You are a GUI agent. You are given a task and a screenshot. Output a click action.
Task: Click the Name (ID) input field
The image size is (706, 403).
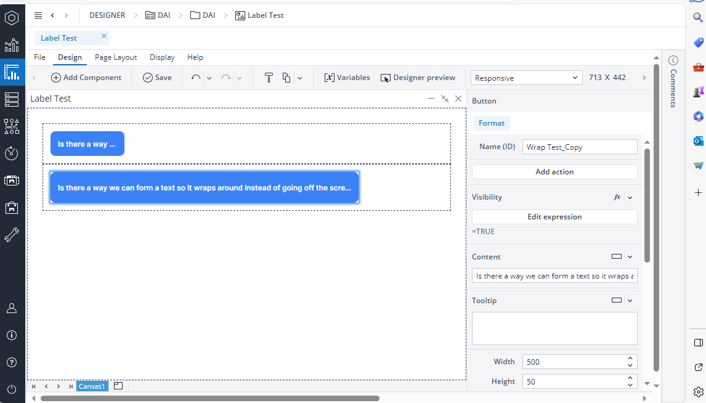click(579, 147)
